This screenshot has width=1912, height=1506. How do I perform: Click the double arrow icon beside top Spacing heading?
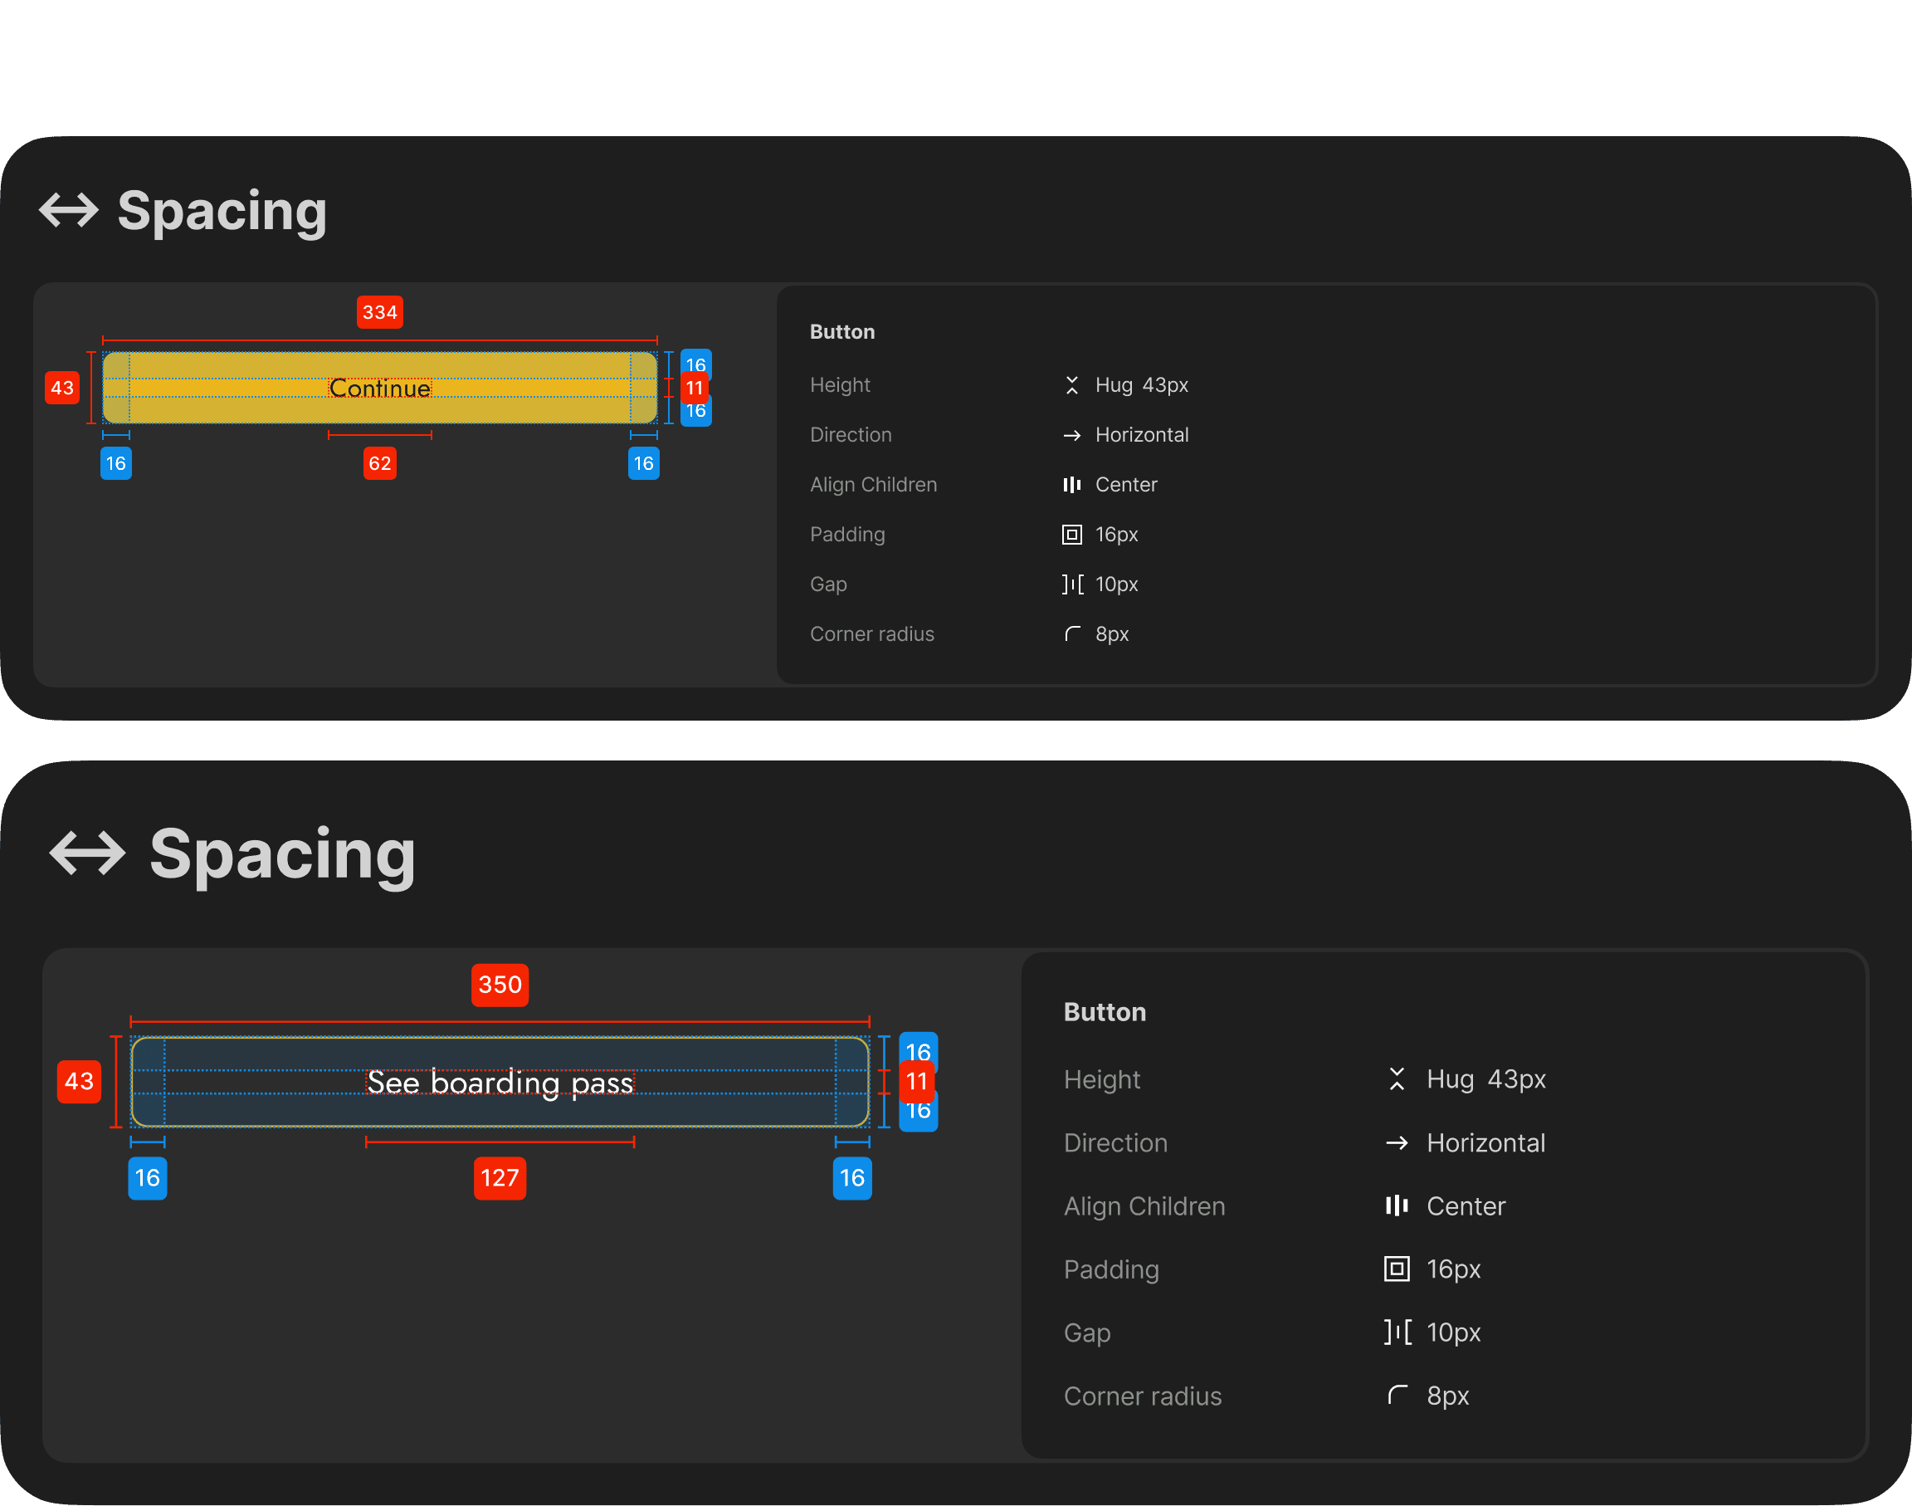[69, 211]
